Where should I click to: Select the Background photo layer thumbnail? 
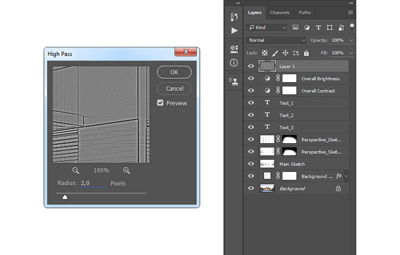267,188
